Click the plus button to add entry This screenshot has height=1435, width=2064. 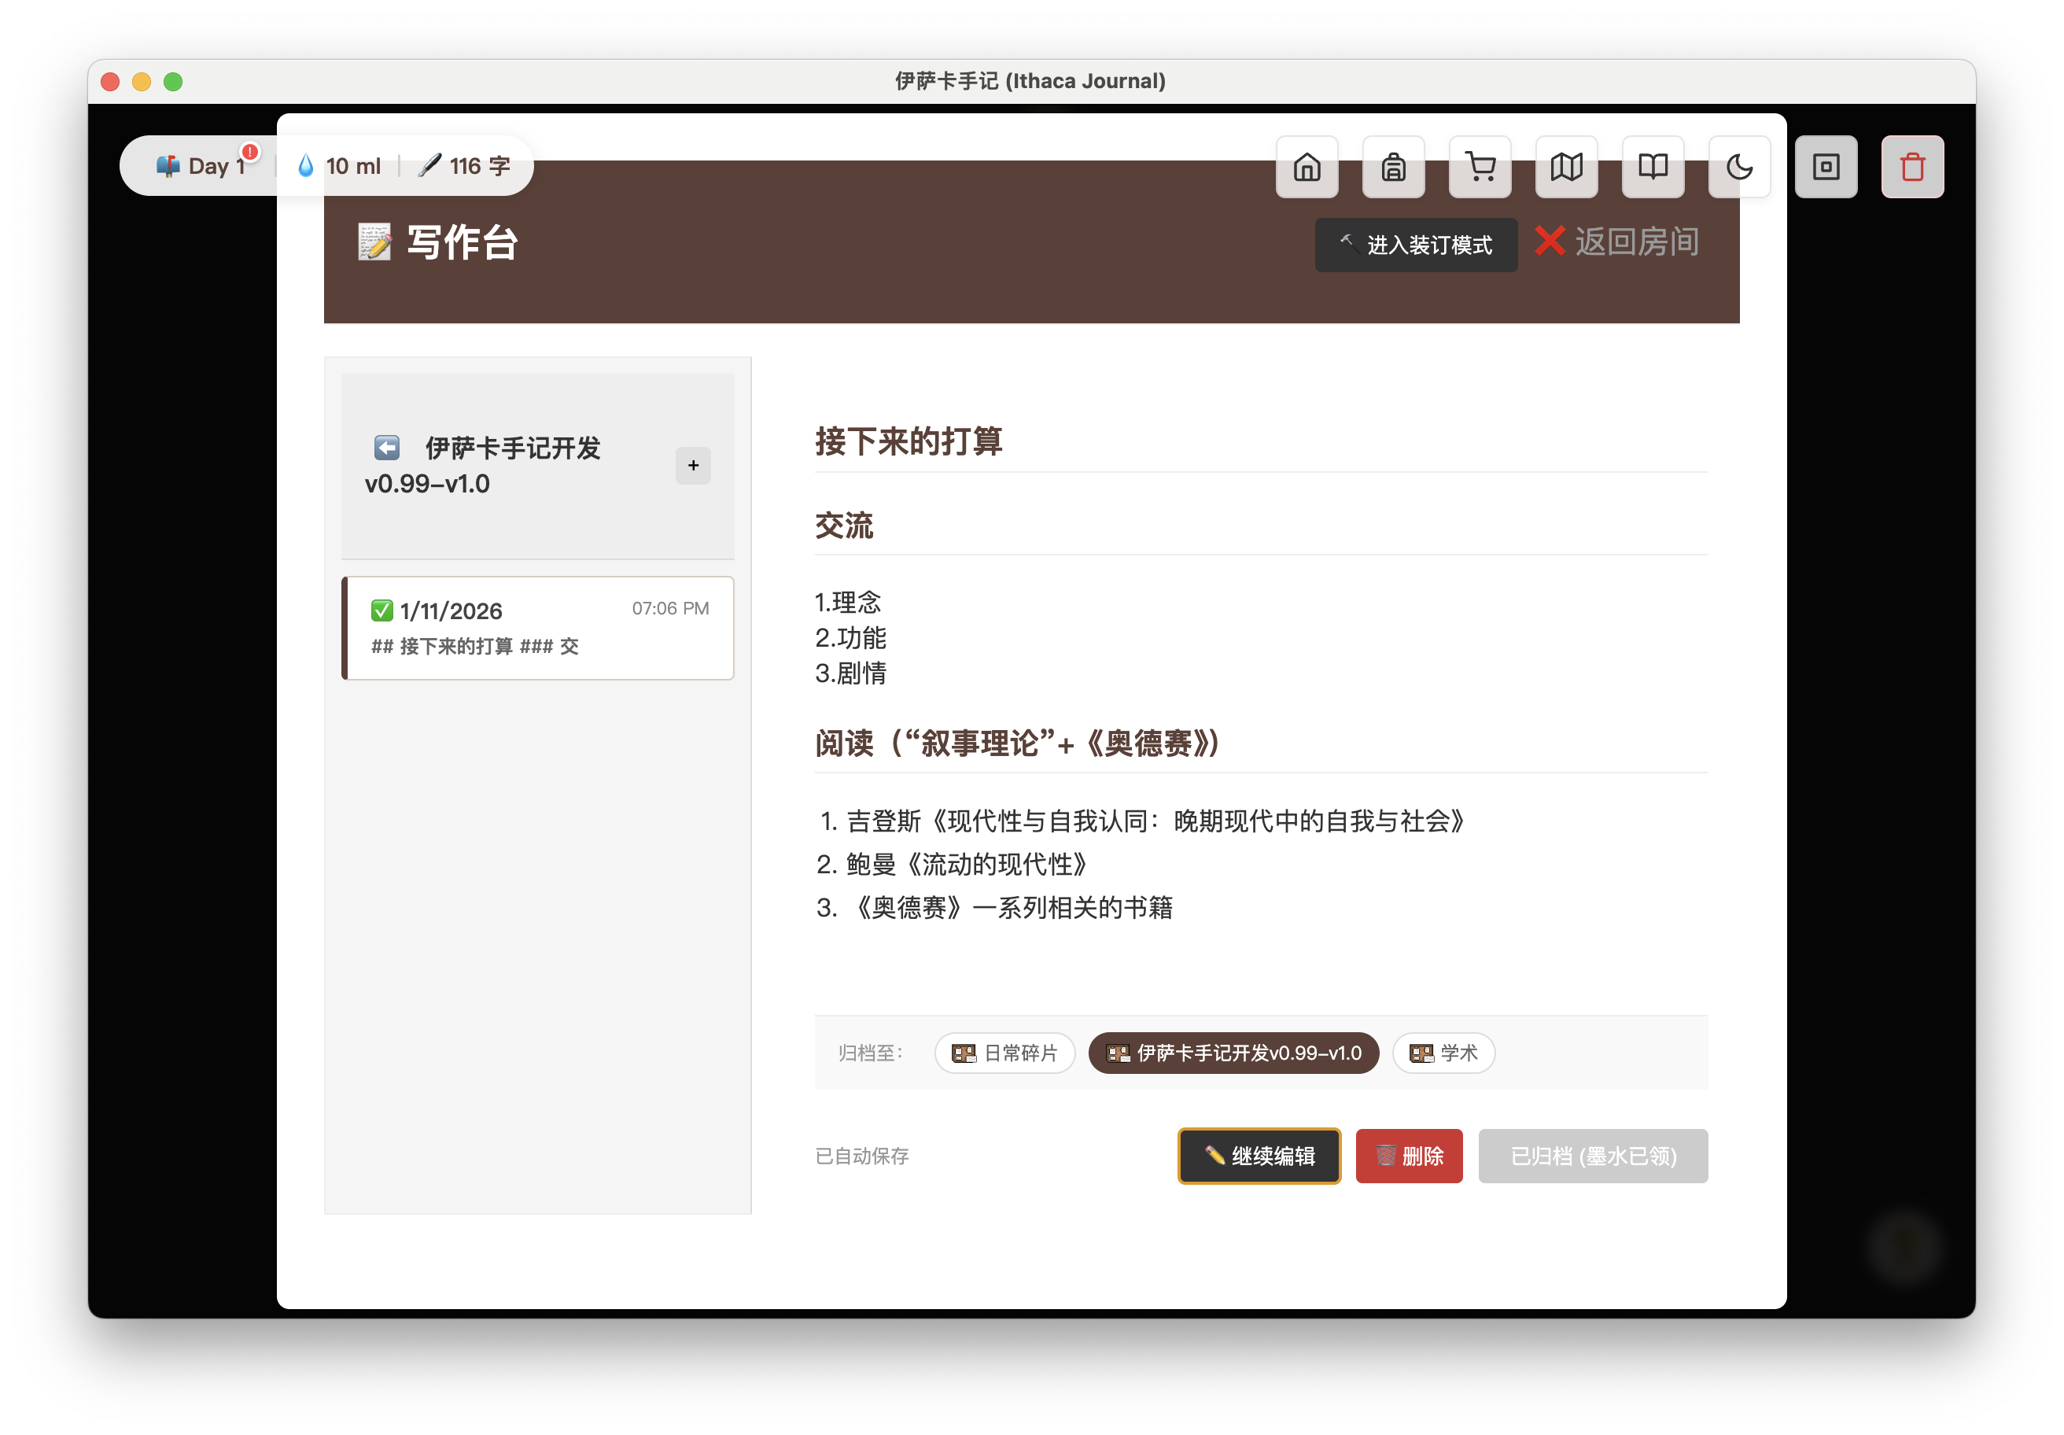692,466
